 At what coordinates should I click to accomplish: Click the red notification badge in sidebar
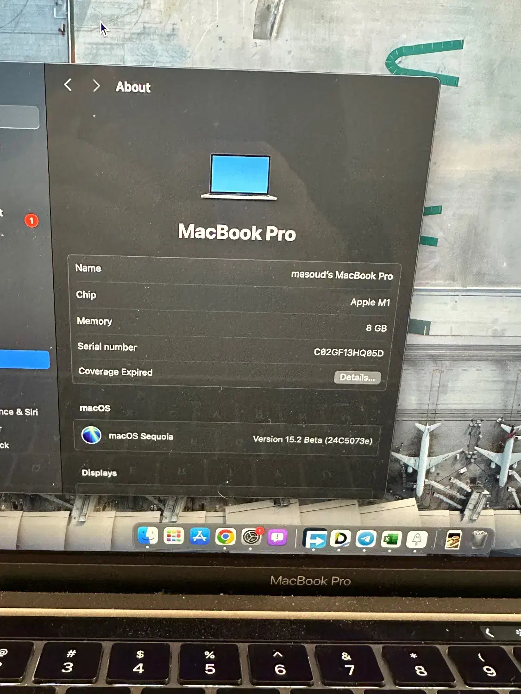(x=31, y=221)
